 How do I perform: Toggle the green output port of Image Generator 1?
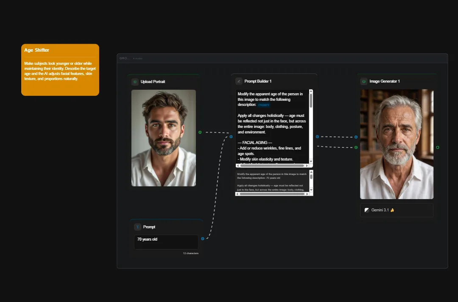pos(438,147)
